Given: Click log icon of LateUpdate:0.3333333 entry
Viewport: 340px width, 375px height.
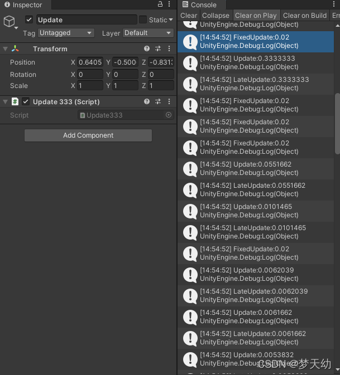Looking at the screenshot, I should [190, 84].
